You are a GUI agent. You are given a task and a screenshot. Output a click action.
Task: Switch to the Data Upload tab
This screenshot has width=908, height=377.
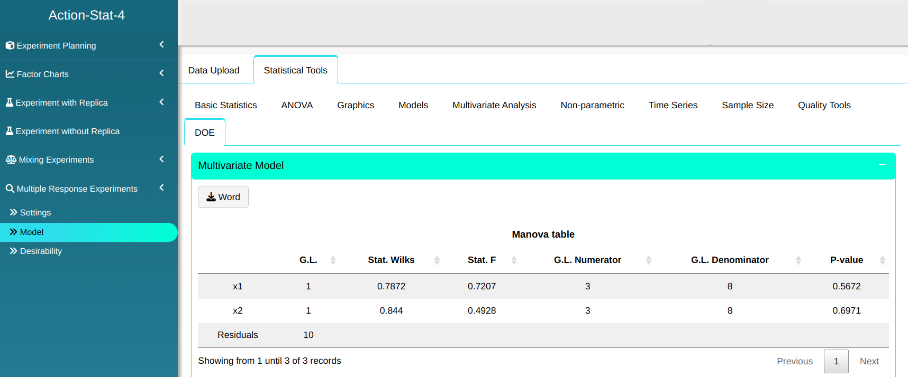coord(214,70)
